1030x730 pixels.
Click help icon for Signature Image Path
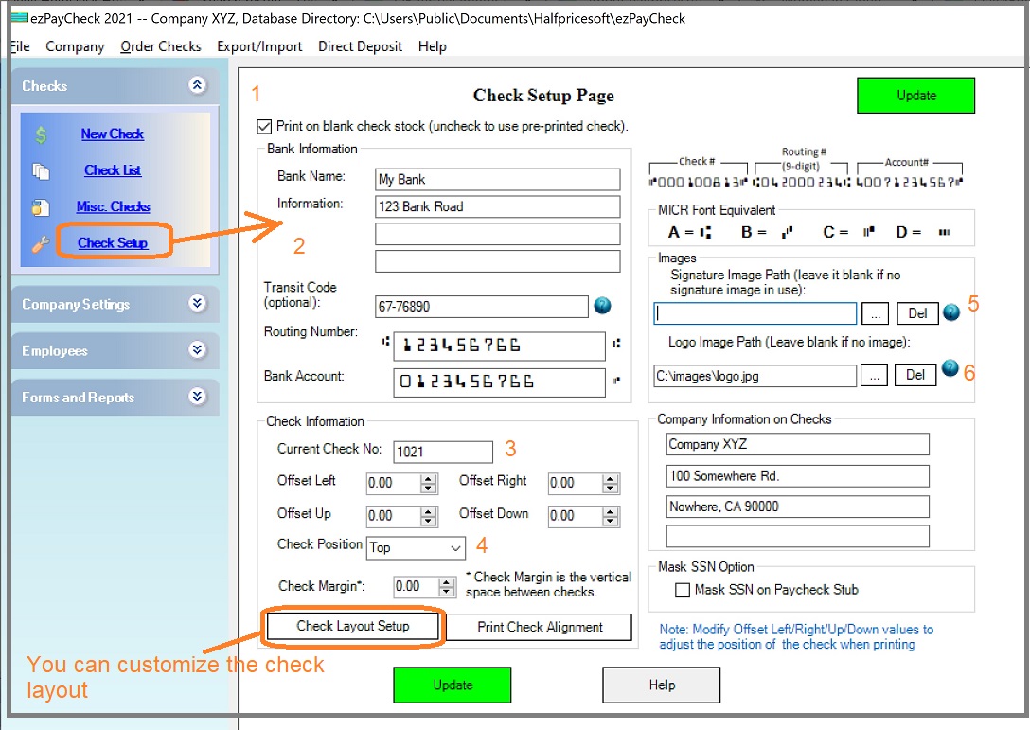(950, 312)
